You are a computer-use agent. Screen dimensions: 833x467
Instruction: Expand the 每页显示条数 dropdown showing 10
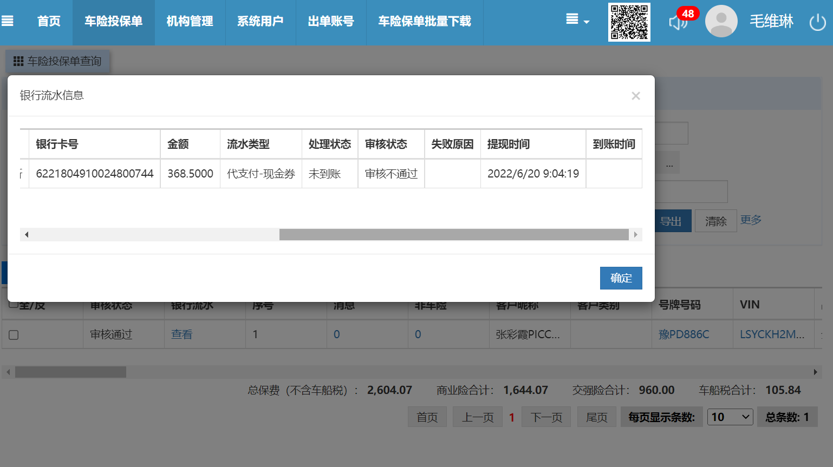[x=730, y=417]
